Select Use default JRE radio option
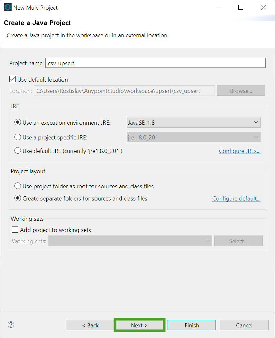The height and width of the screenshot is (338, 275). point(18,150)
